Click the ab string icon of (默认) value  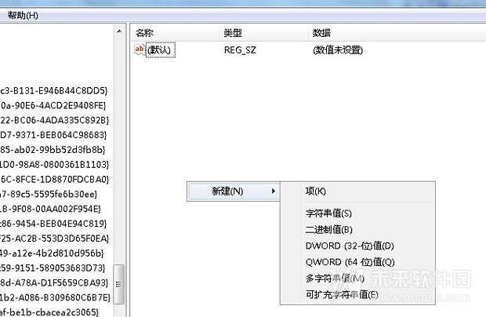(140, 49)
